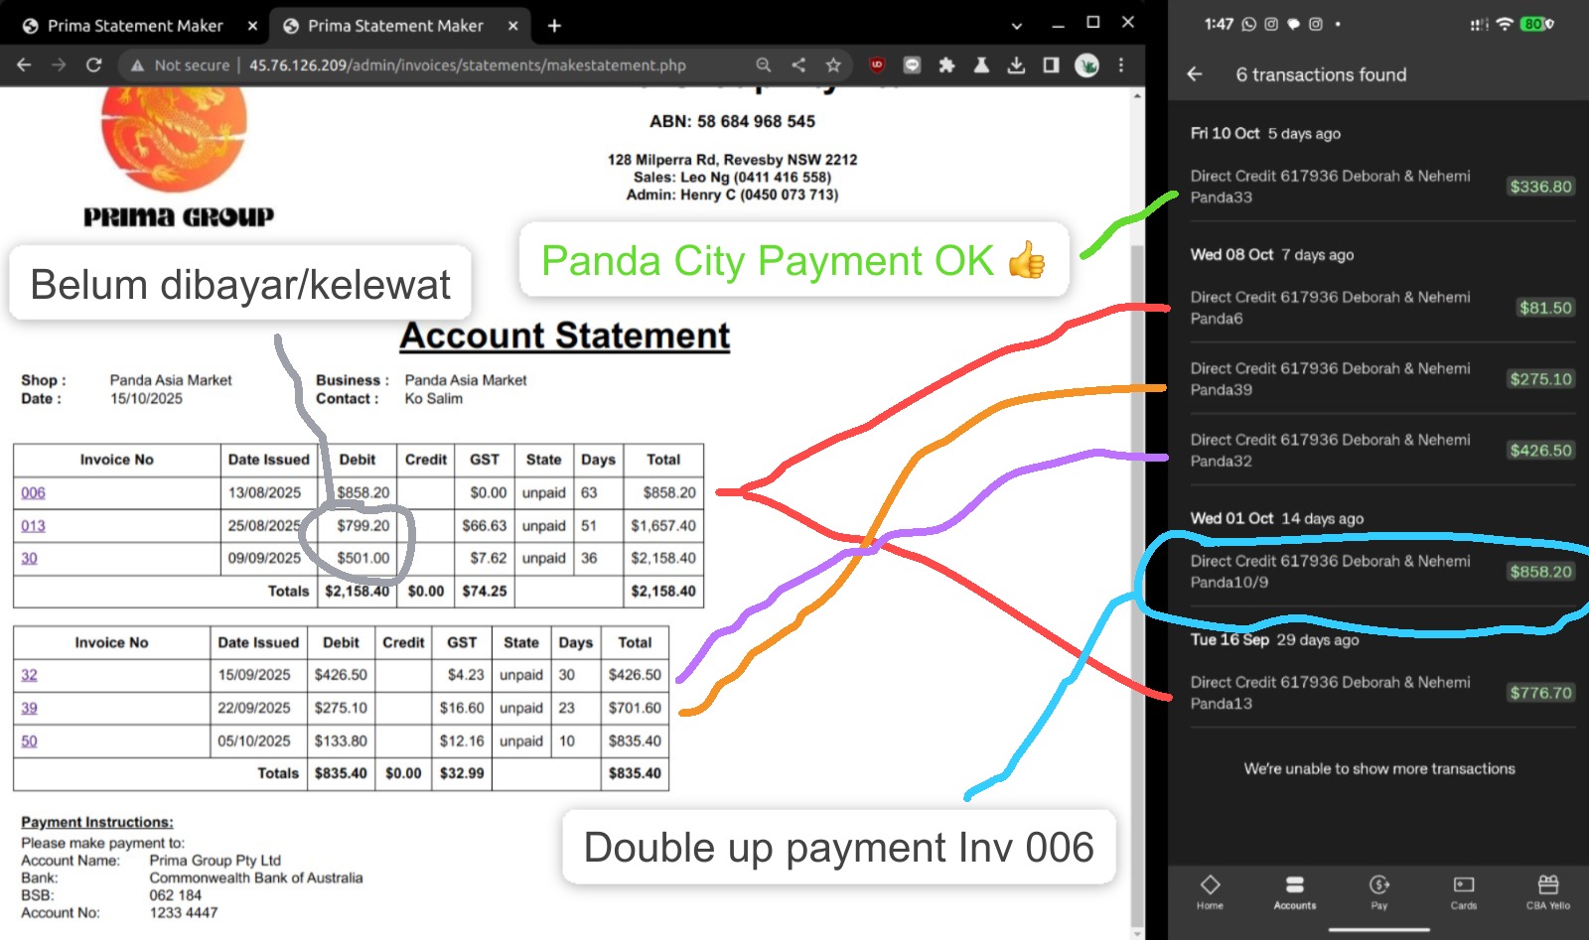This screenshot has width=1589, height=940.
Task: Open the browser downloads icon
Action: [1016, 66]
